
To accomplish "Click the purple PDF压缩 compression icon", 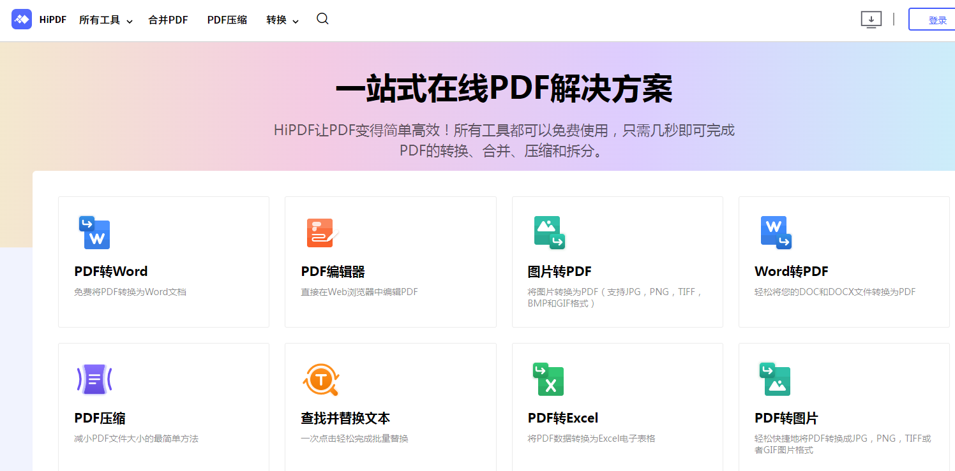I will pyautogui.click(x=94, y=379).
